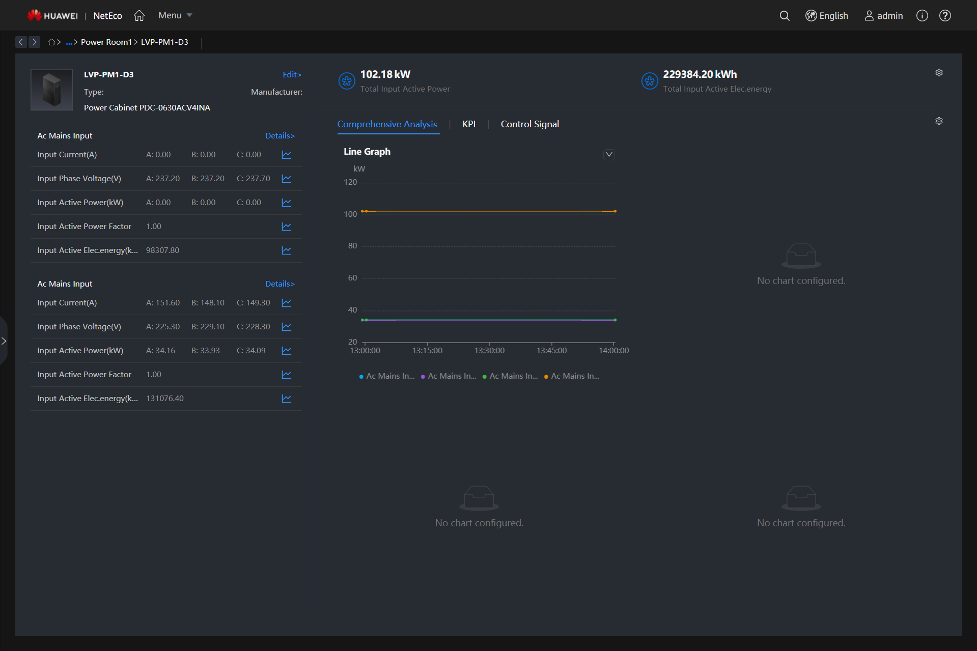Screen dimensions: 977x651
Task: Expand the left side panel arrow
Action: (5, 341)
